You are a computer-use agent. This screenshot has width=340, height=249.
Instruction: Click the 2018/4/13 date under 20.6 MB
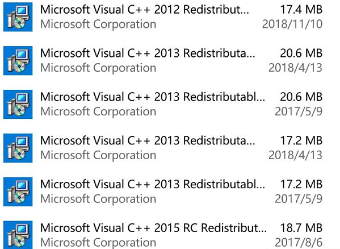coord(295,68)
